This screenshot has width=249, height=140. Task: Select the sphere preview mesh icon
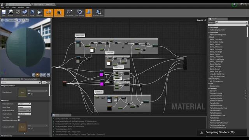(37, 75)
